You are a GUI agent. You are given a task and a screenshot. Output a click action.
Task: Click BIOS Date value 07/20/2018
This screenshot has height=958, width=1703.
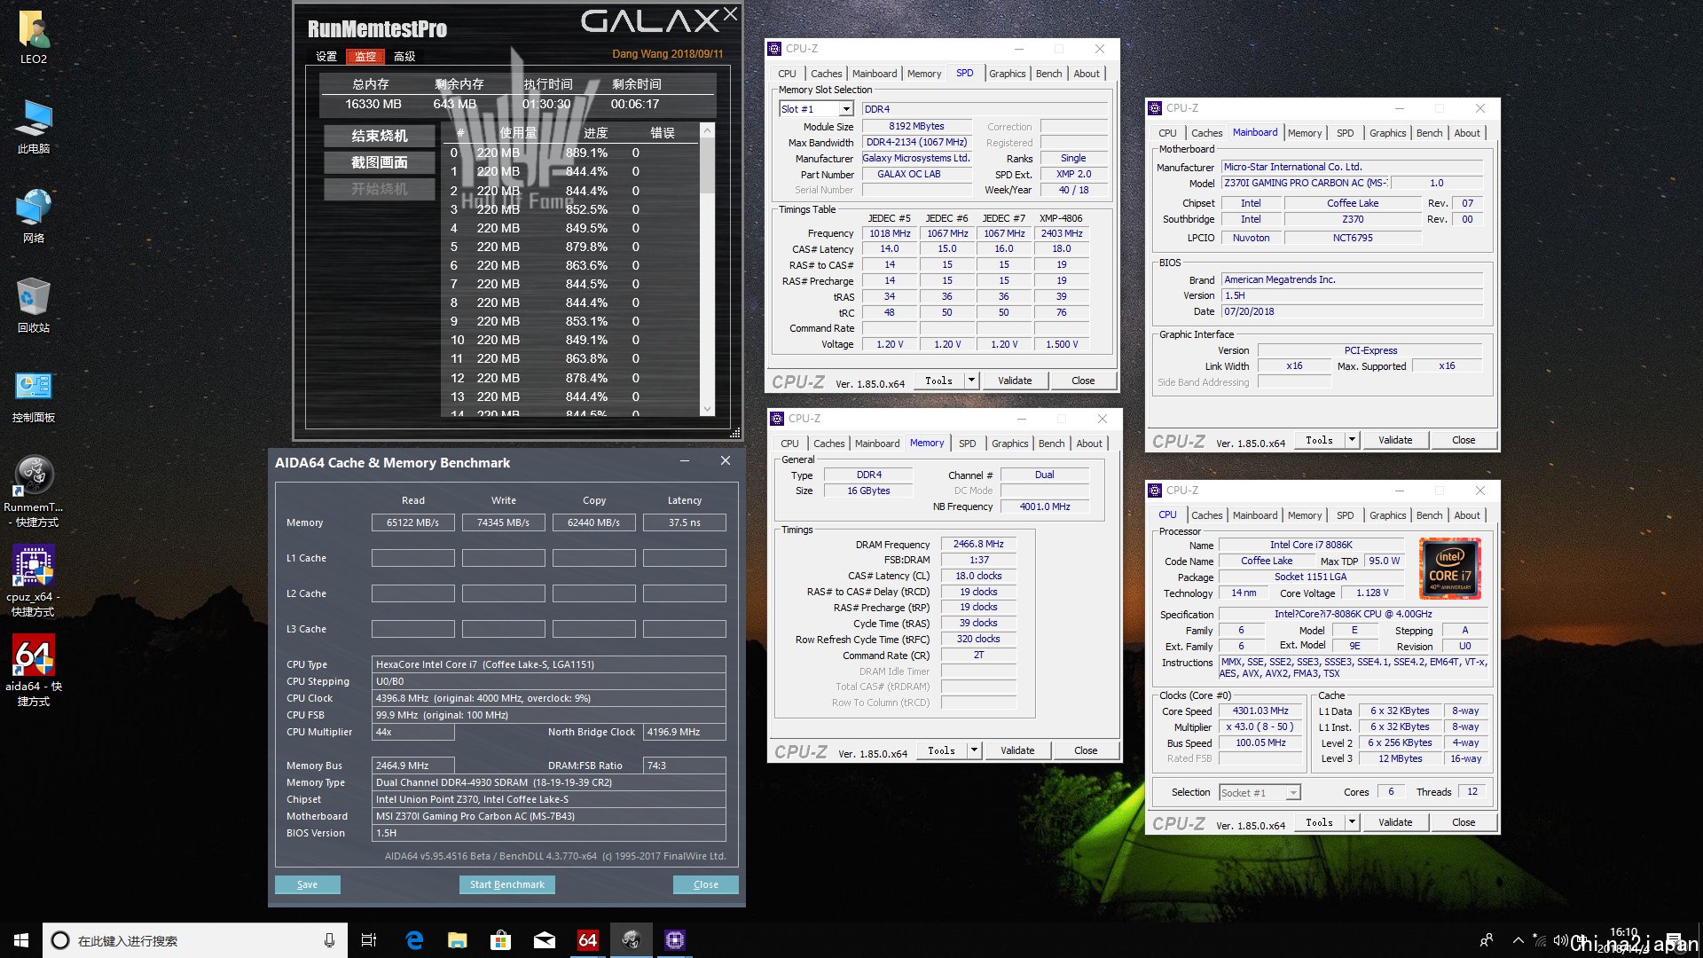pos(1352,312)
